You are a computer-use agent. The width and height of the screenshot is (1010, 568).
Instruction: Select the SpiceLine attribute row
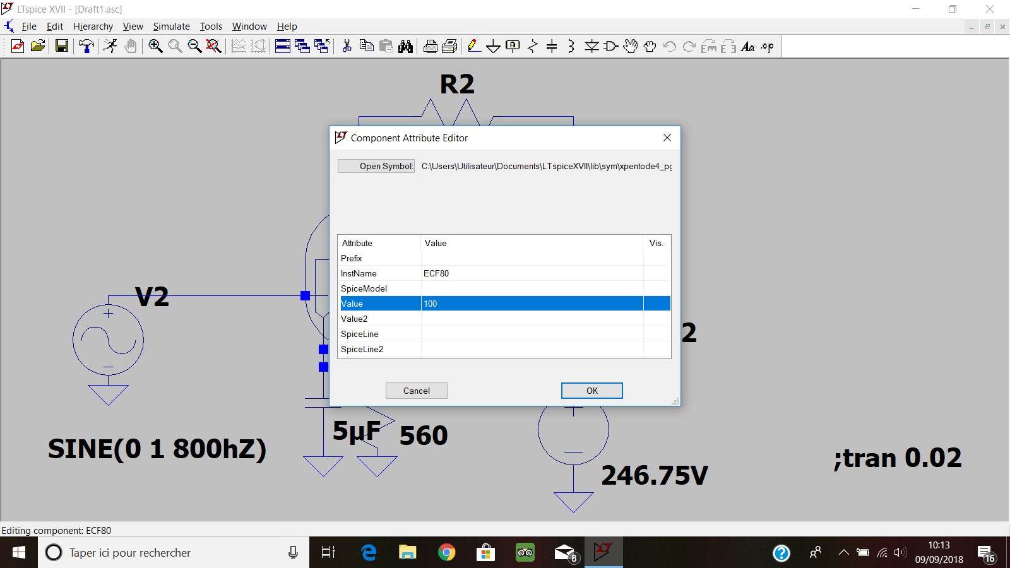coord(504,334)
